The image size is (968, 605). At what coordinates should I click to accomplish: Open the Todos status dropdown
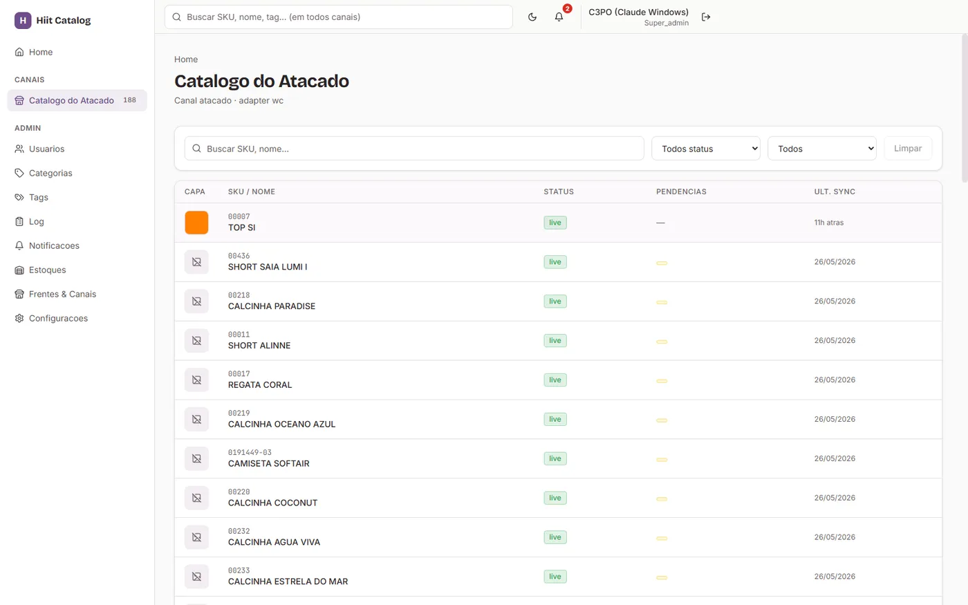click(x=706, y=149)
